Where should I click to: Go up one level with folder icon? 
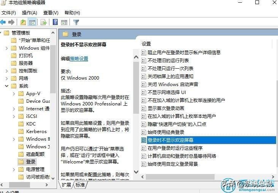[23, 22]
